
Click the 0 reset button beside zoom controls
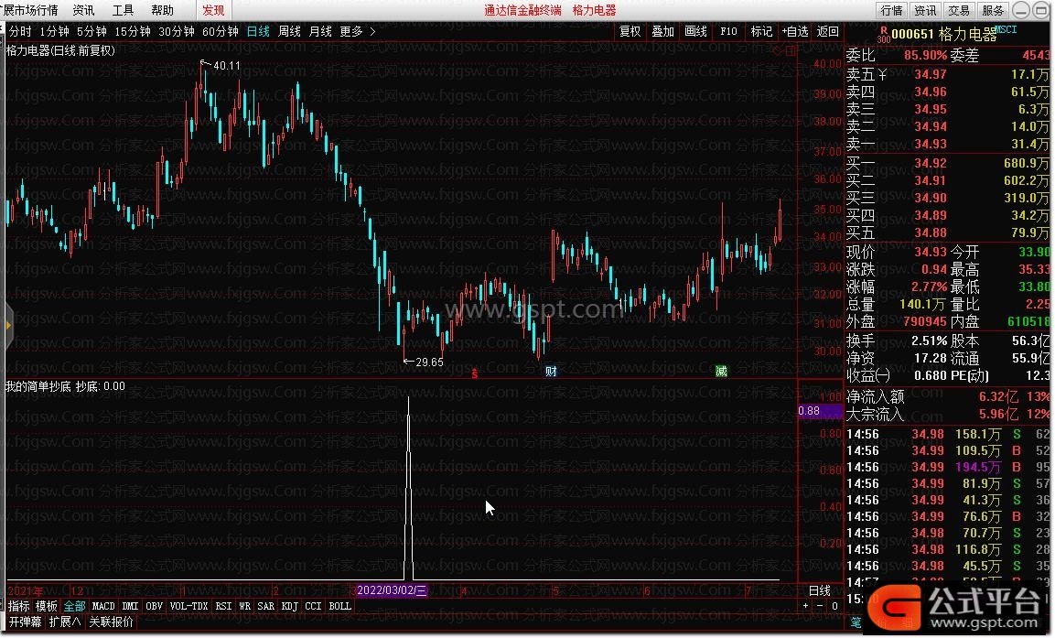click(834, 606)
